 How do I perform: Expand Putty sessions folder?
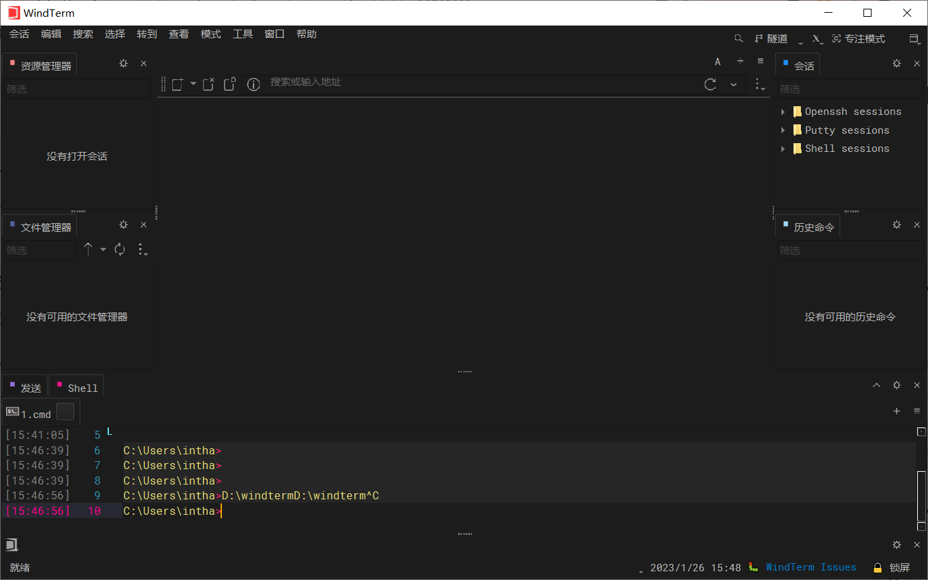783,130
